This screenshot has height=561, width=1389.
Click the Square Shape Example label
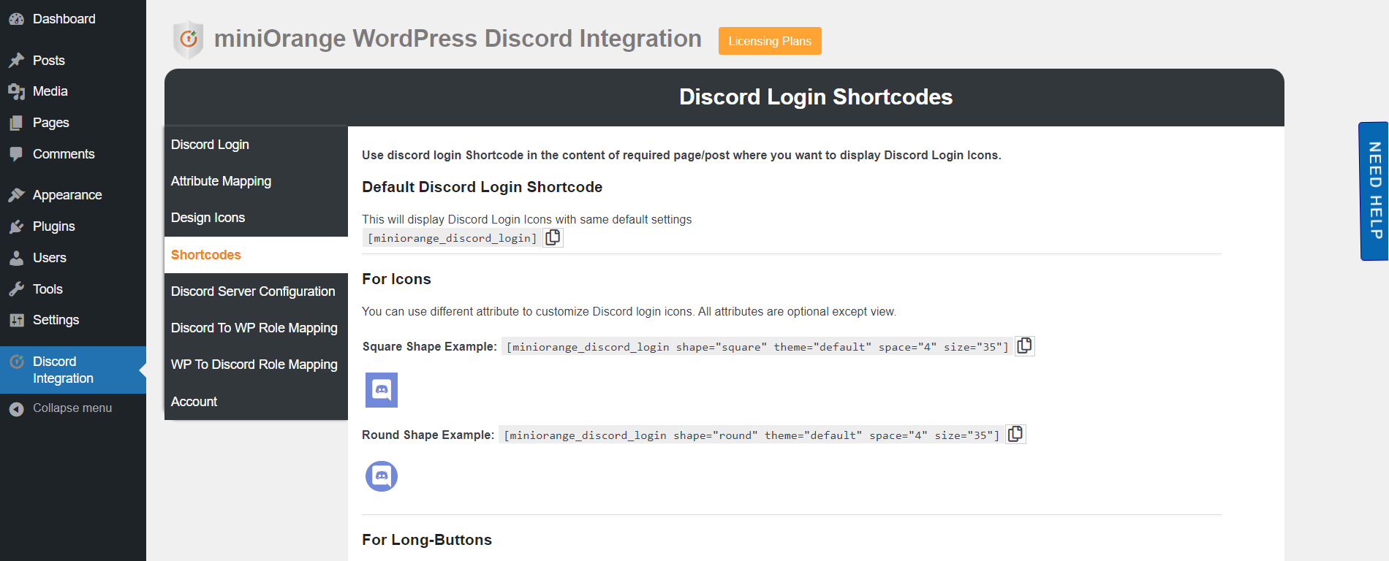tap(429, 346)
